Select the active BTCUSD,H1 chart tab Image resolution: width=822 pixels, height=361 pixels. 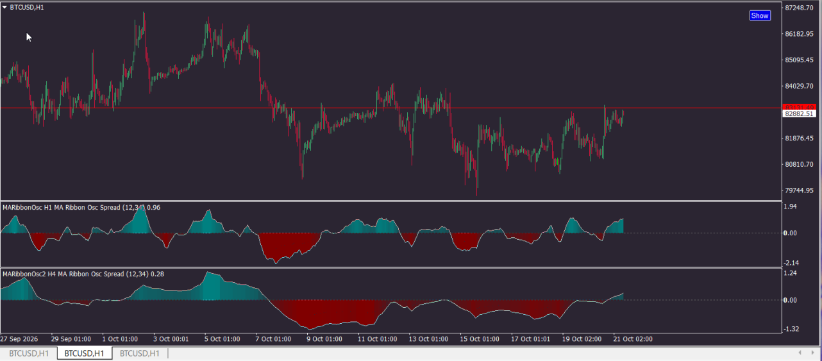click(x=84, y=353)
